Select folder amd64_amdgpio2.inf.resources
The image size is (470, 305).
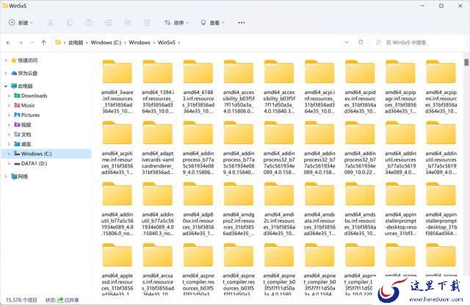pyautogui.click(x=239, y=209)
